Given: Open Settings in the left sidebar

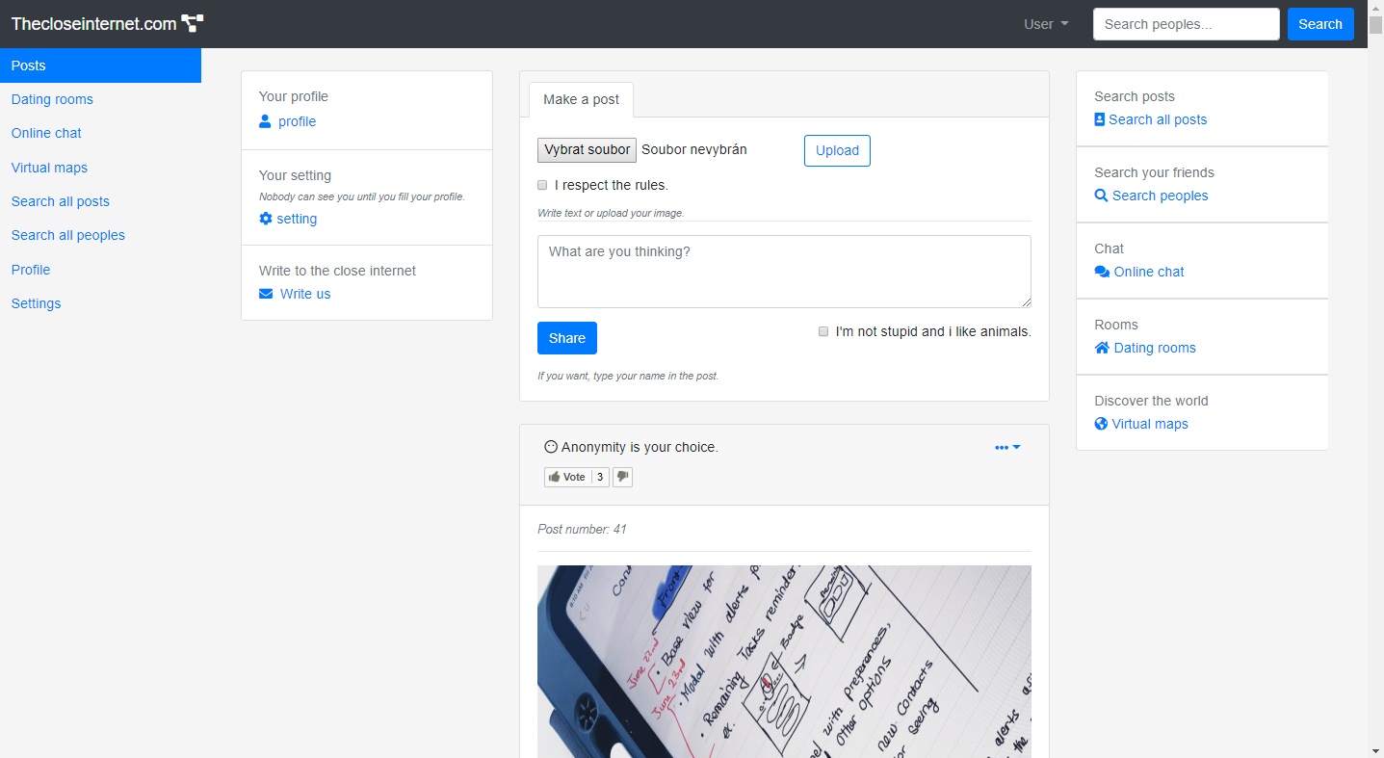Looking at the screenshot, I should tap(36, 303).
